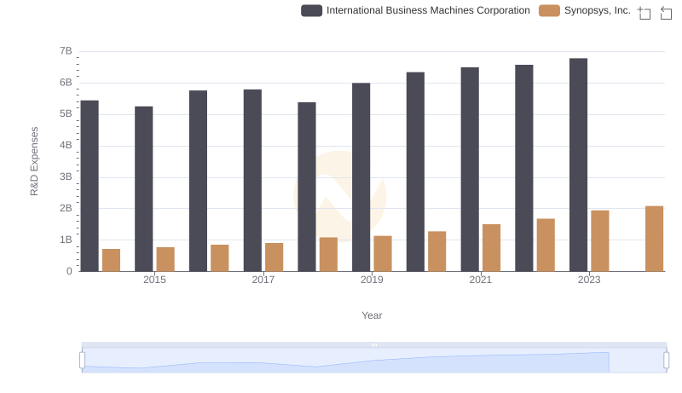Screen dimensions: 682x393
Task: Click the 1B y-axis label
Action: tap(66, 240)
